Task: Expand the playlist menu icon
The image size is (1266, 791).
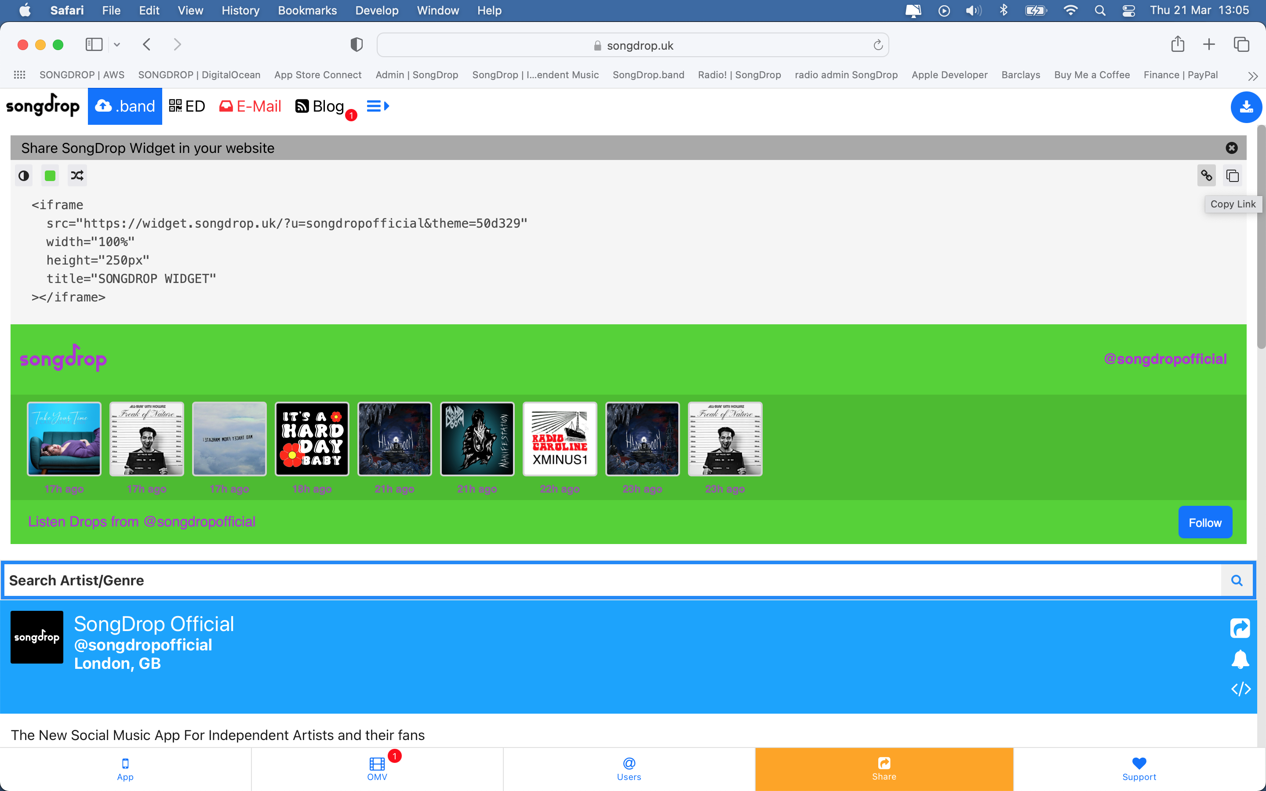Action: tap(378, 106)
